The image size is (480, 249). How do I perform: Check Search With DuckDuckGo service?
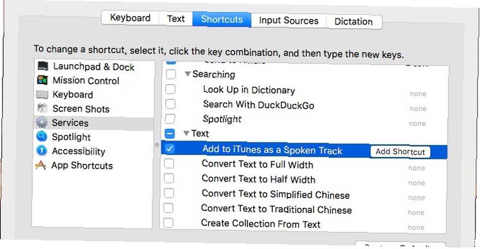click(x=170, y=104)
